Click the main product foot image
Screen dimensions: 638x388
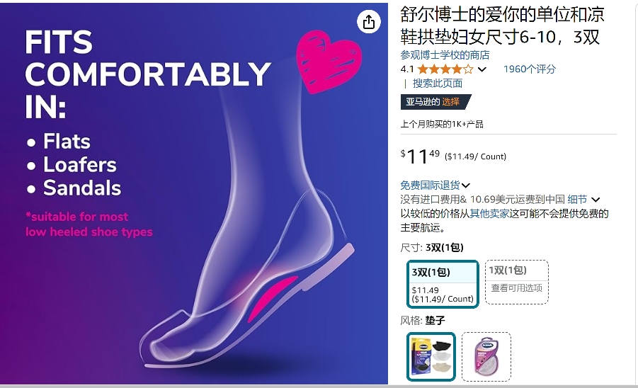click(x=194, y=193)
